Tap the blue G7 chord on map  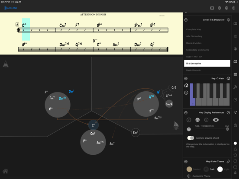click(158, 92)
